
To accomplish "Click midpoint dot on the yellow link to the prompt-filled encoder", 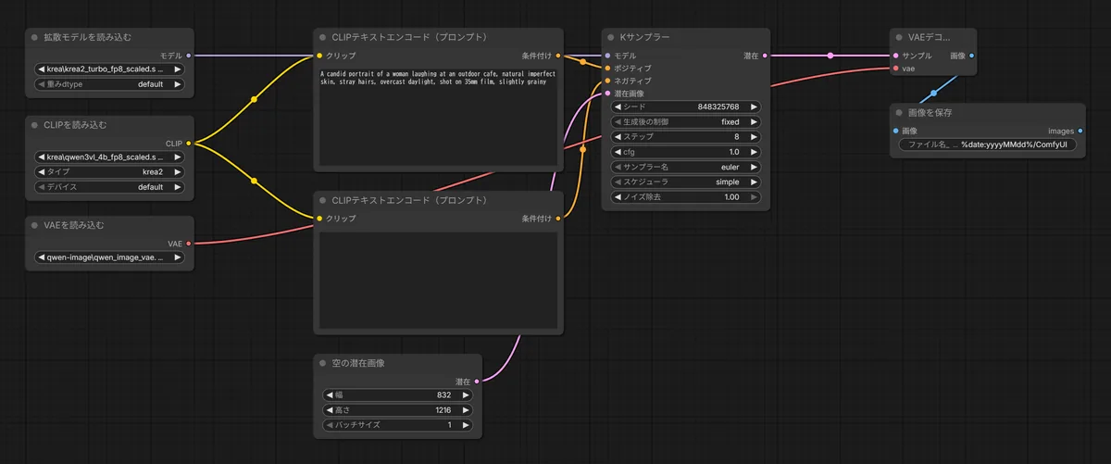I will pyautogui.click(x=254, y=99).
